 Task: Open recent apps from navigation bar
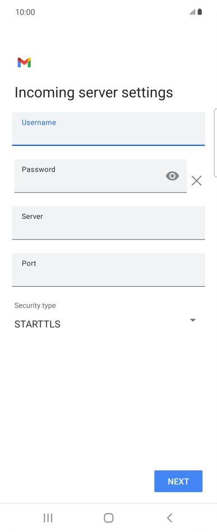point(48,517)
